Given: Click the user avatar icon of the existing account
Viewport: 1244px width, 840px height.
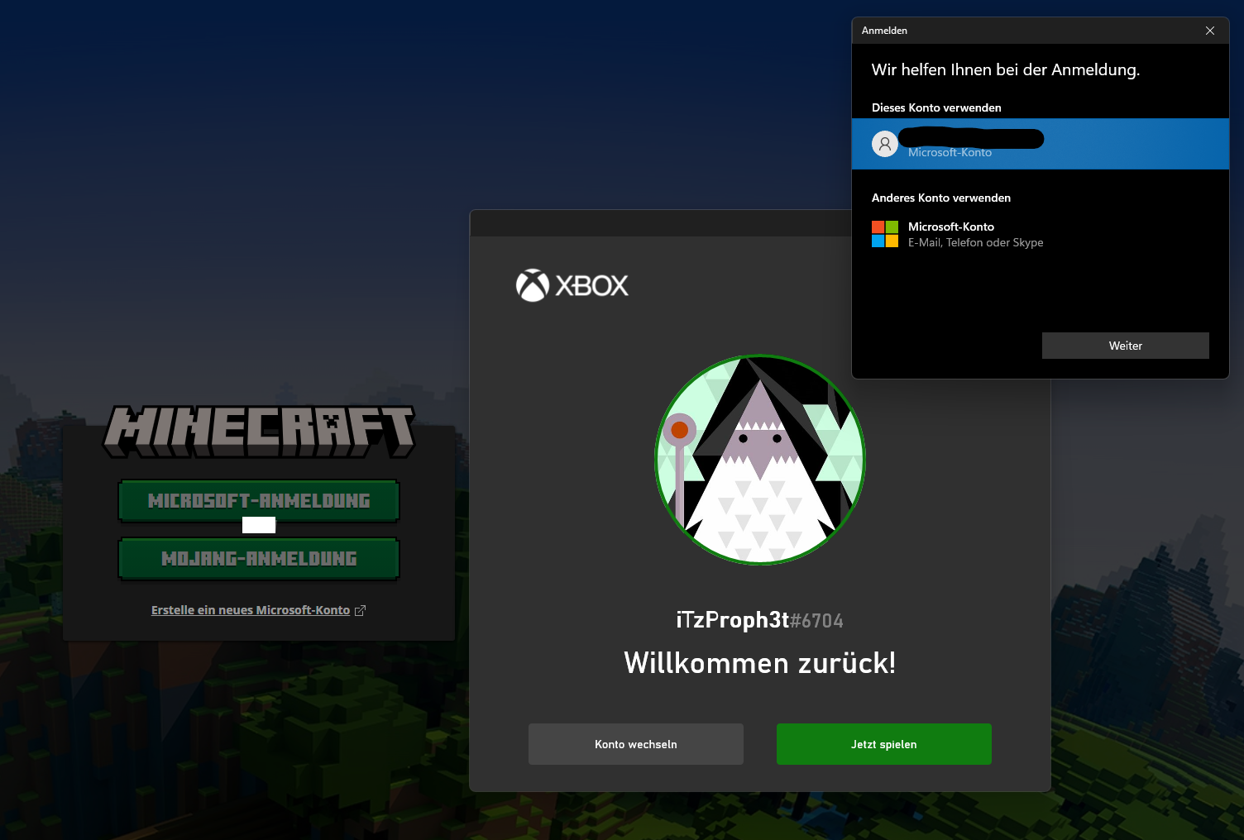Looking at the screenshot, I should (x=885, y=144).
